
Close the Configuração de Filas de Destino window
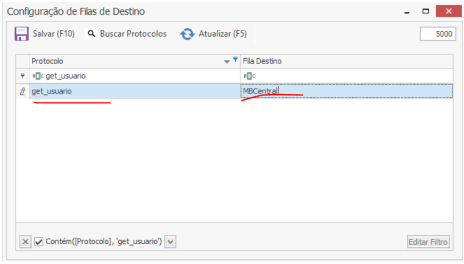(x=448, y=11)
